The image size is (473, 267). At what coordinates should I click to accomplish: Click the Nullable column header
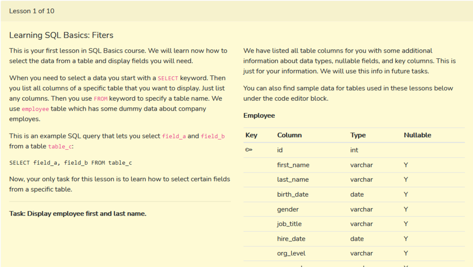coord(417,135)
